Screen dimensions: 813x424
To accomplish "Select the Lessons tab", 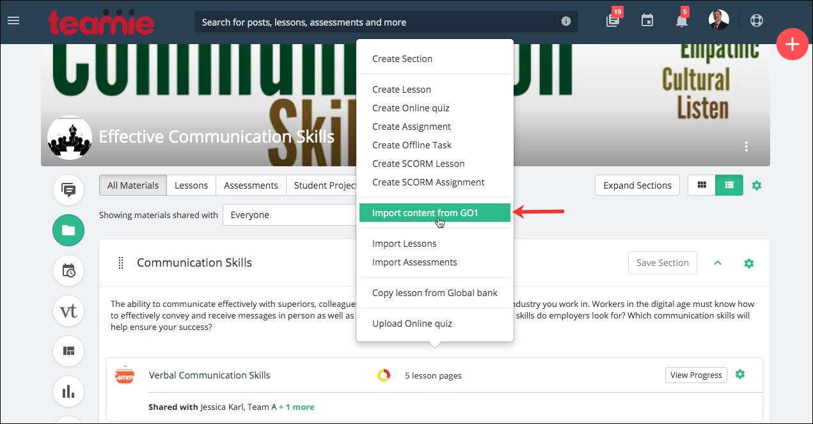I will click(191, 185).
